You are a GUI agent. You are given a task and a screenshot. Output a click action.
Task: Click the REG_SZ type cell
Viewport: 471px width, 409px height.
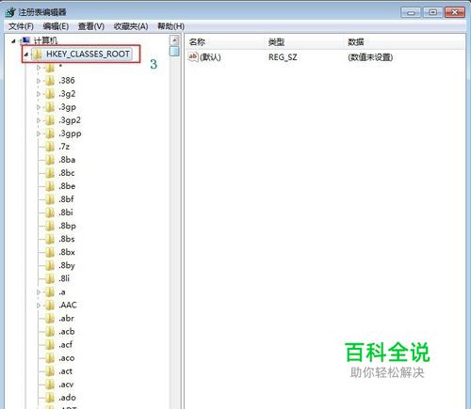(x=283, y=57)
